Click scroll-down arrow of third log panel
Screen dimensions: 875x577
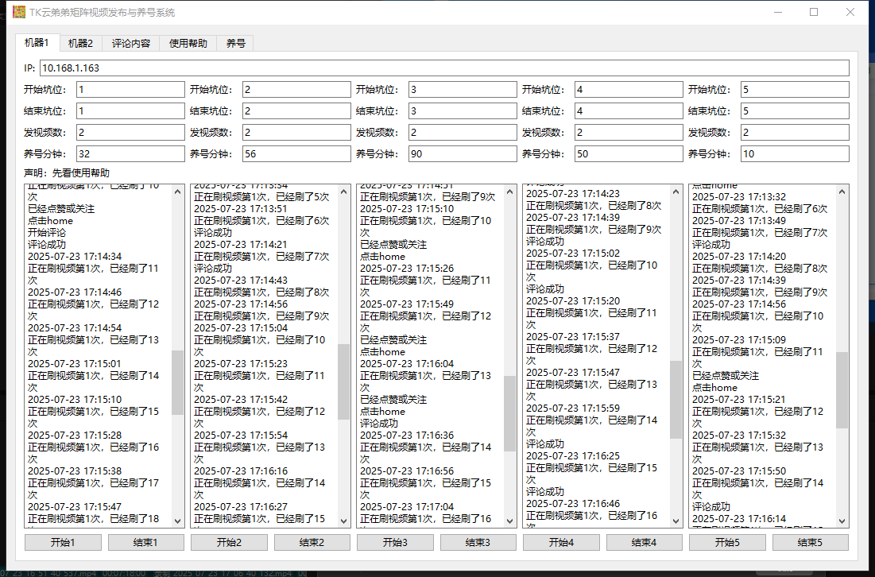(509, 521)
